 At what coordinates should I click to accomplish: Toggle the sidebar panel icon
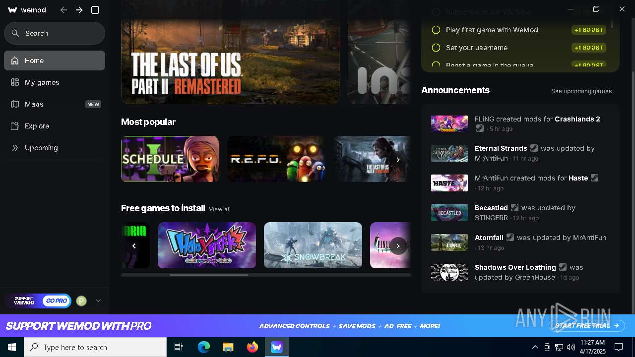click(x=96, y=10)
